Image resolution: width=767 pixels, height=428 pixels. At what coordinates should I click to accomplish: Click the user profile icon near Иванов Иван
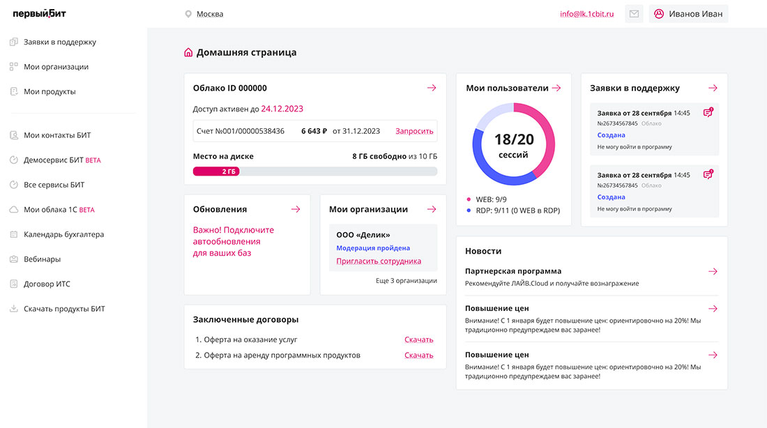[x=659, y=14]
